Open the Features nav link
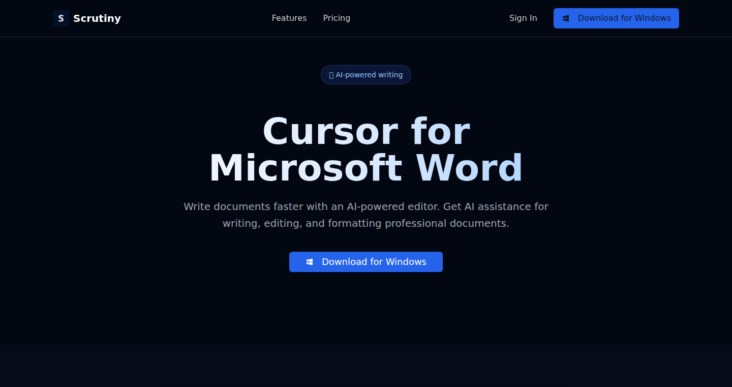Viewport: 732px width, 387px height. coord(289,18)
